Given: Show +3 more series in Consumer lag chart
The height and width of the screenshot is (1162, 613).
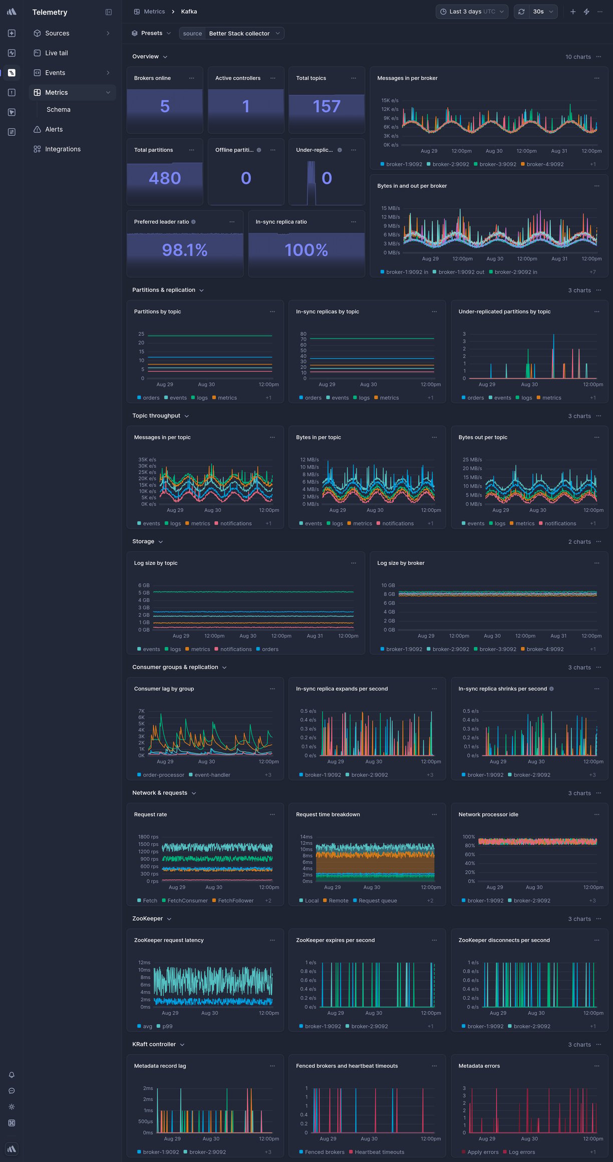Looking at the screenshot, I should [x=268, y=775].
